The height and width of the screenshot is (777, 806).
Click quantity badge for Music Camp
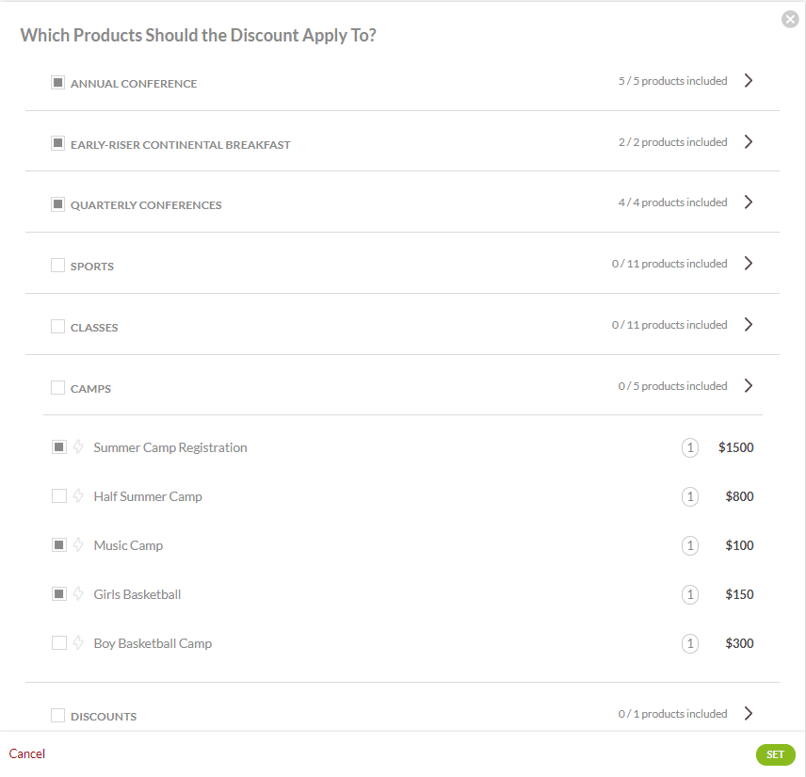(x=690, y=546)
